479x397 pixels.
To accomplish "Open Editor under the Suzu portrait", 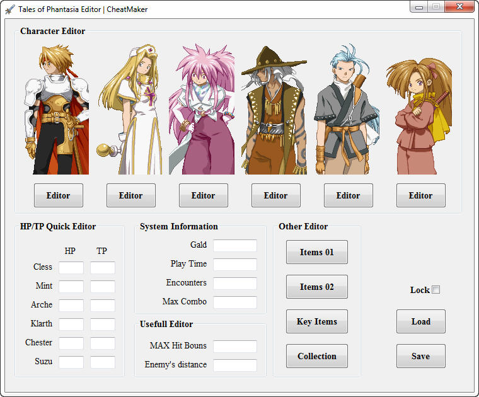I will [420, 195].
